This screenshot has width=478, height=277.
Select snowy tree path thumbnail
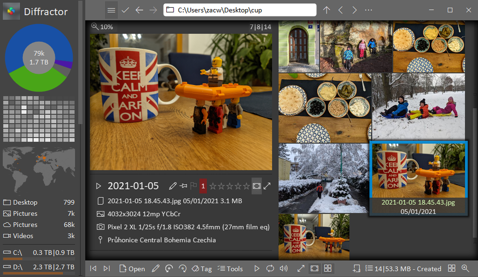324,178
